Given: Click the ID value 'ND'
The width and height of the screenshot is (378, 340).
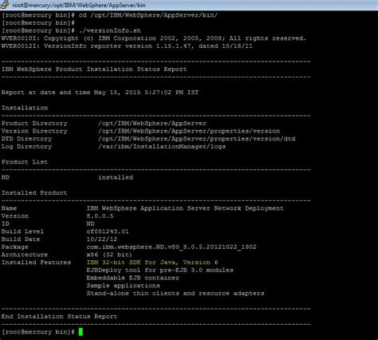Looking at the screenshot, I should point(90,223).
